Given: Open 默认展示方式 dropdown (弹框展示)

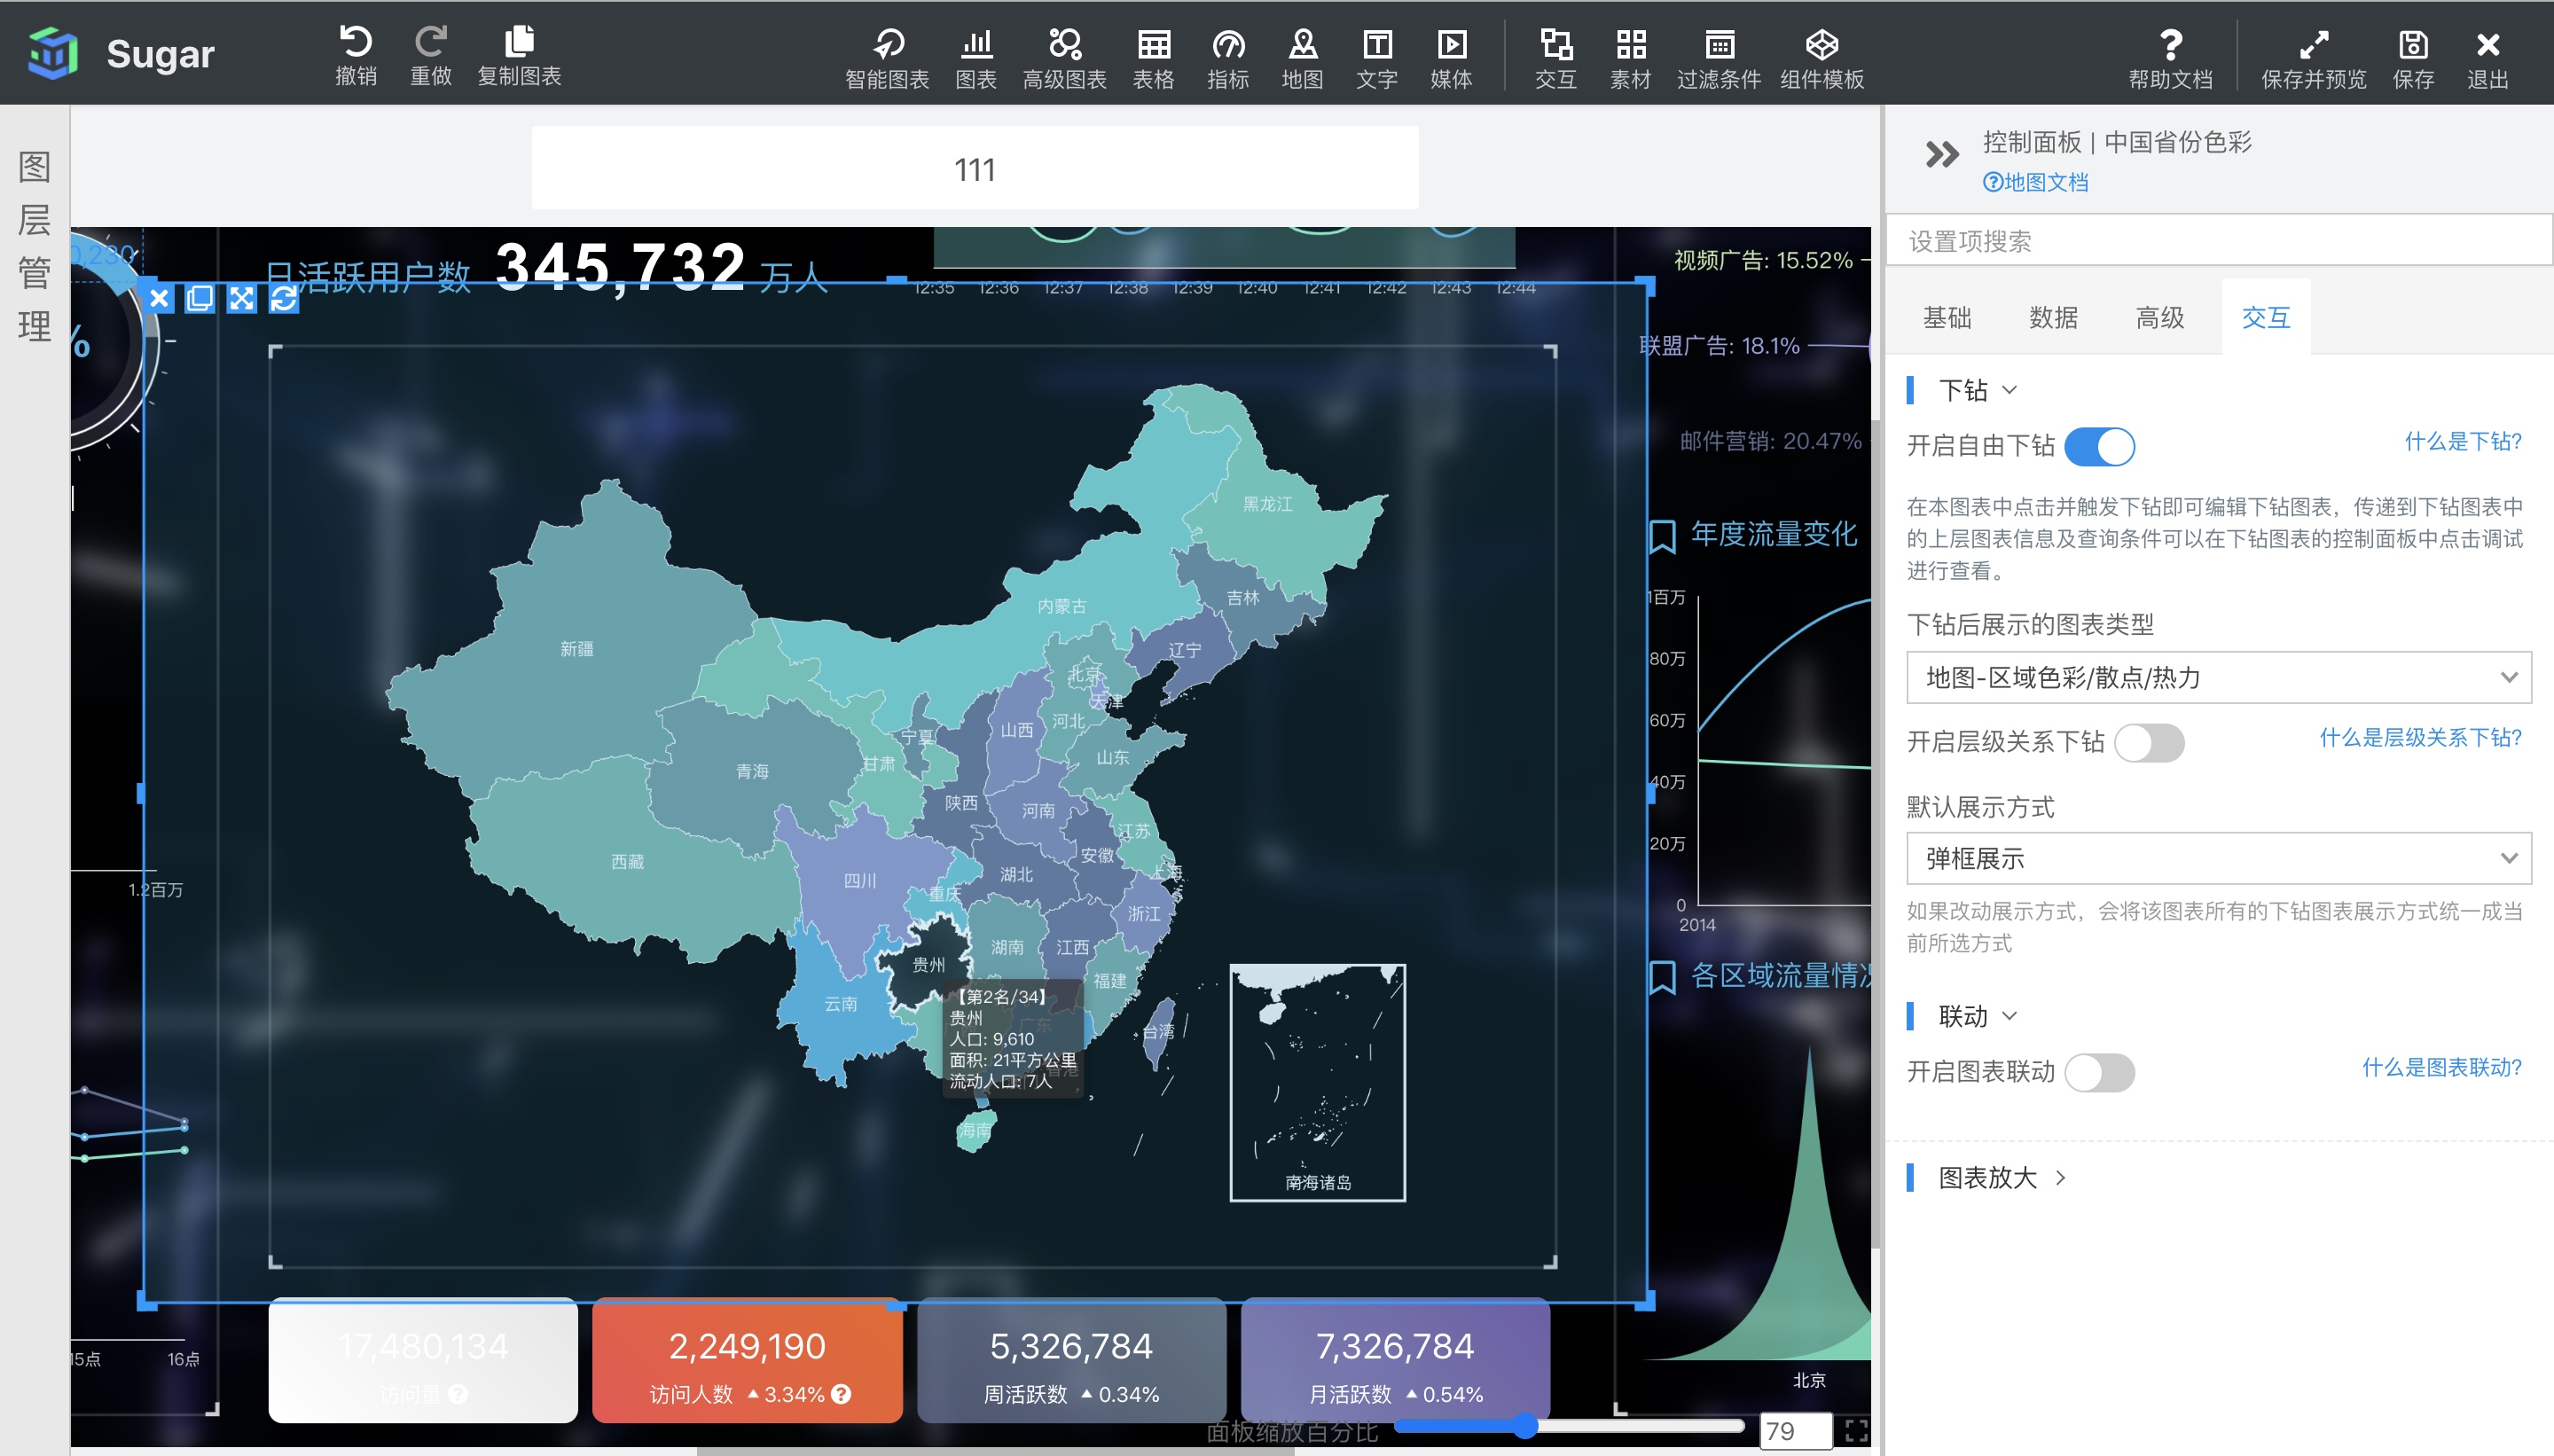Looking at the screenshot, I should (2218, 858).
